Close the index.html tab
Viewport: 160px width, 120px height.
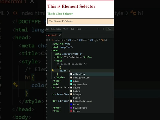pyautogui.click(x=60, y=35)
